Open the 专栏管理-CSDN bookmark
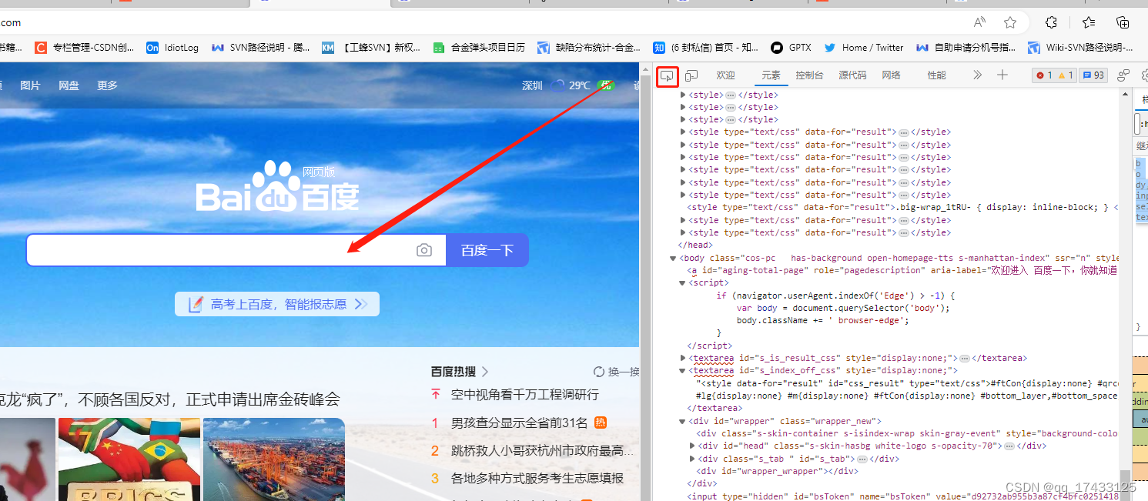 [85, 48]
